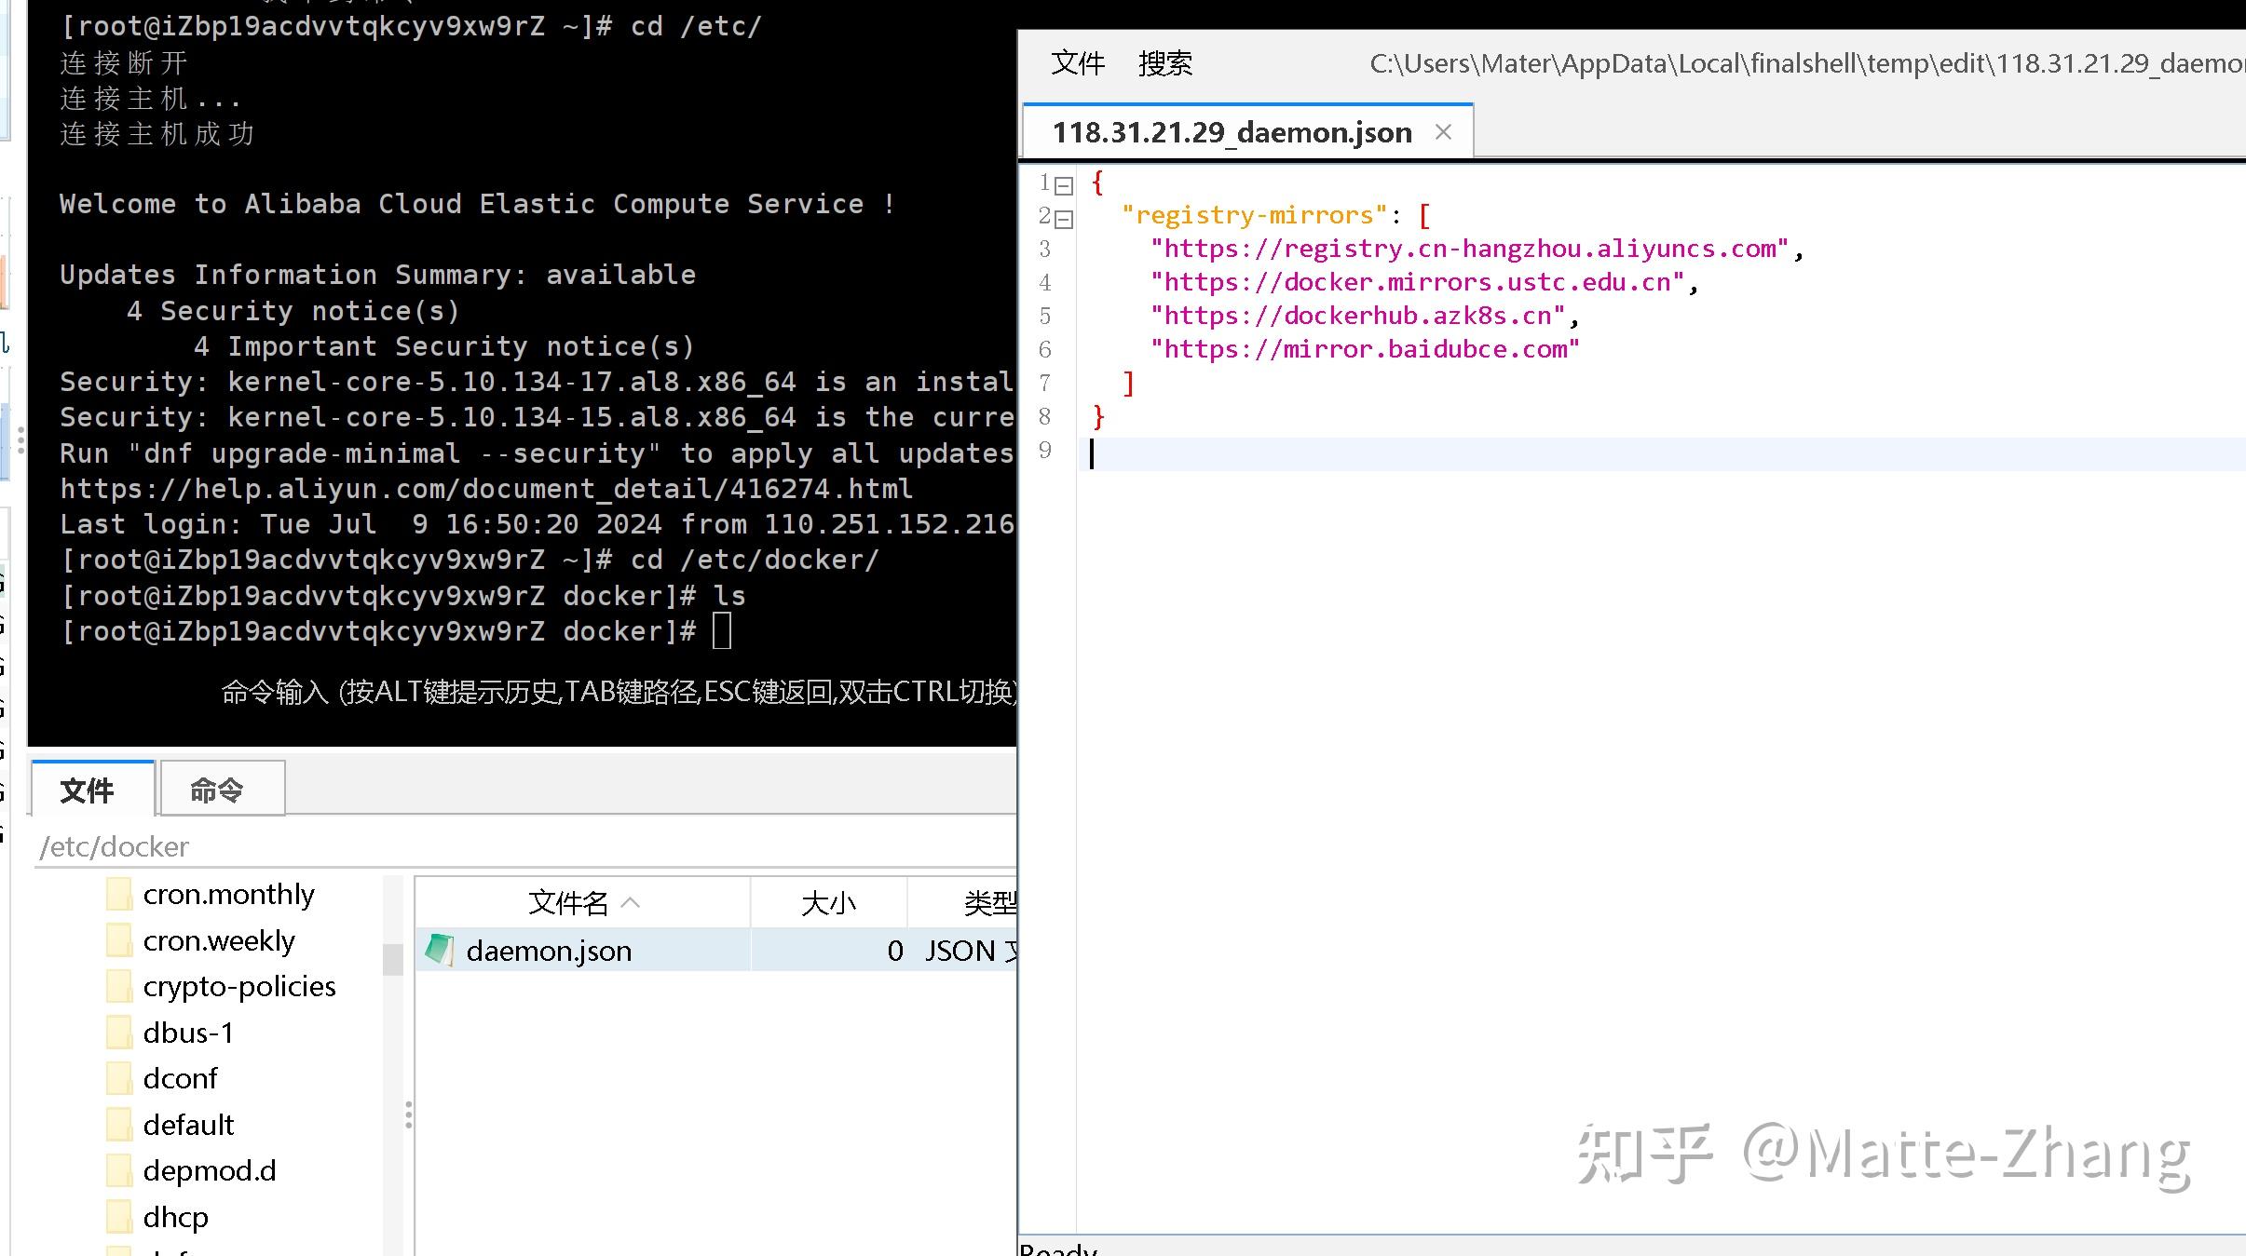Open the dhcp folder icon
2246x1256 pixels.
tap(118, 1216)
